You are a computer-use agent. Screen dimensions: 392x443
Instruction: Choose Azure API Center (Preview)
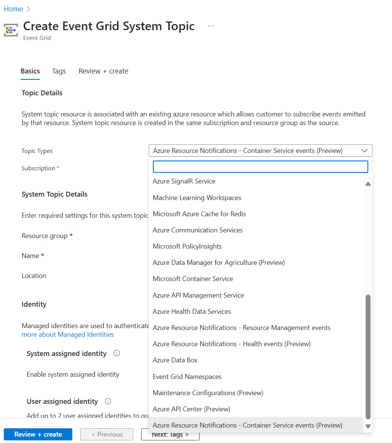pos(256,409)
